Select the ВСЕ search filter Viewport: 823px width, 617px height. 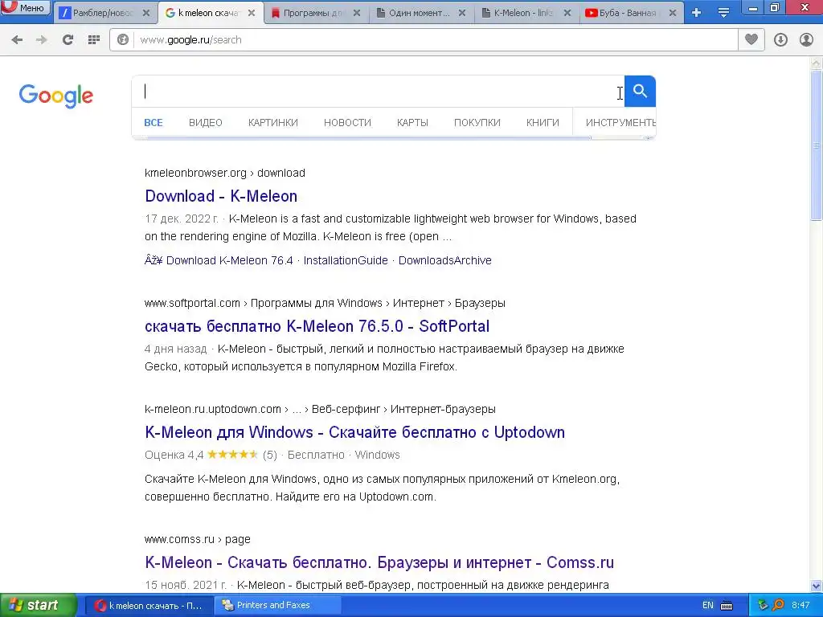tap(154, 123)
